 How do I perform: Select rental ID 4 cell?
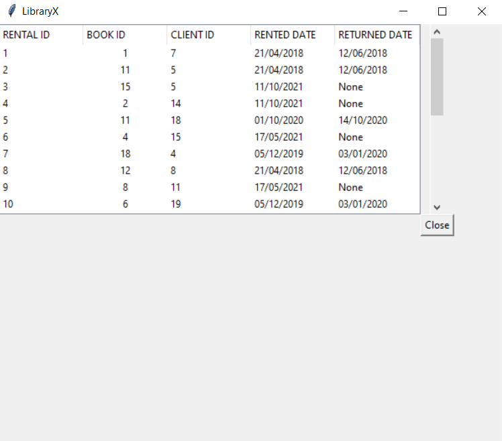(5, 104)
